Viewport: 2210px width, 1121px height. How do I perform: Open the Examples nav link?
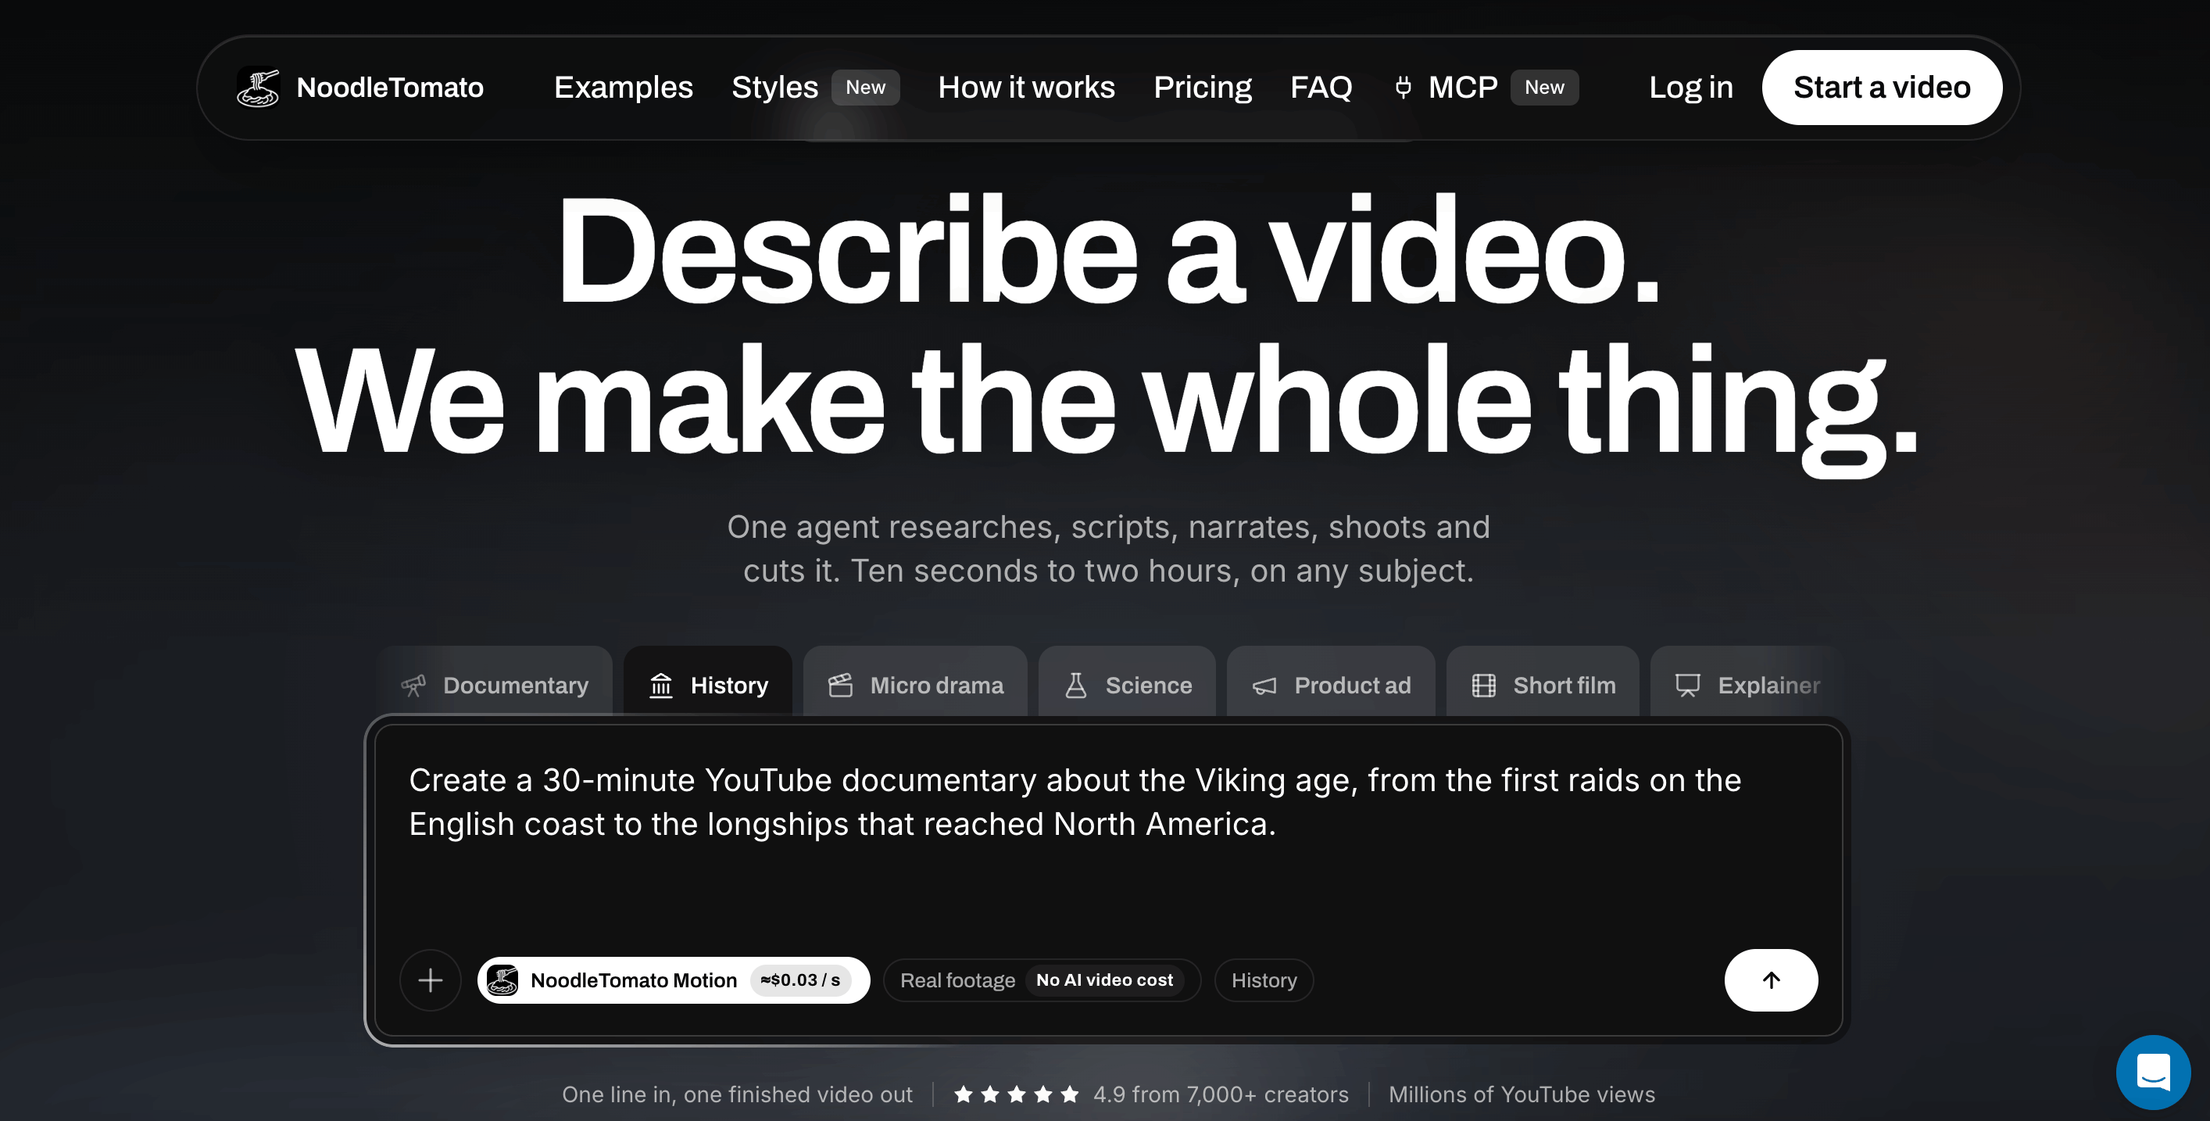pyautogui.click(x=623, y=88)
